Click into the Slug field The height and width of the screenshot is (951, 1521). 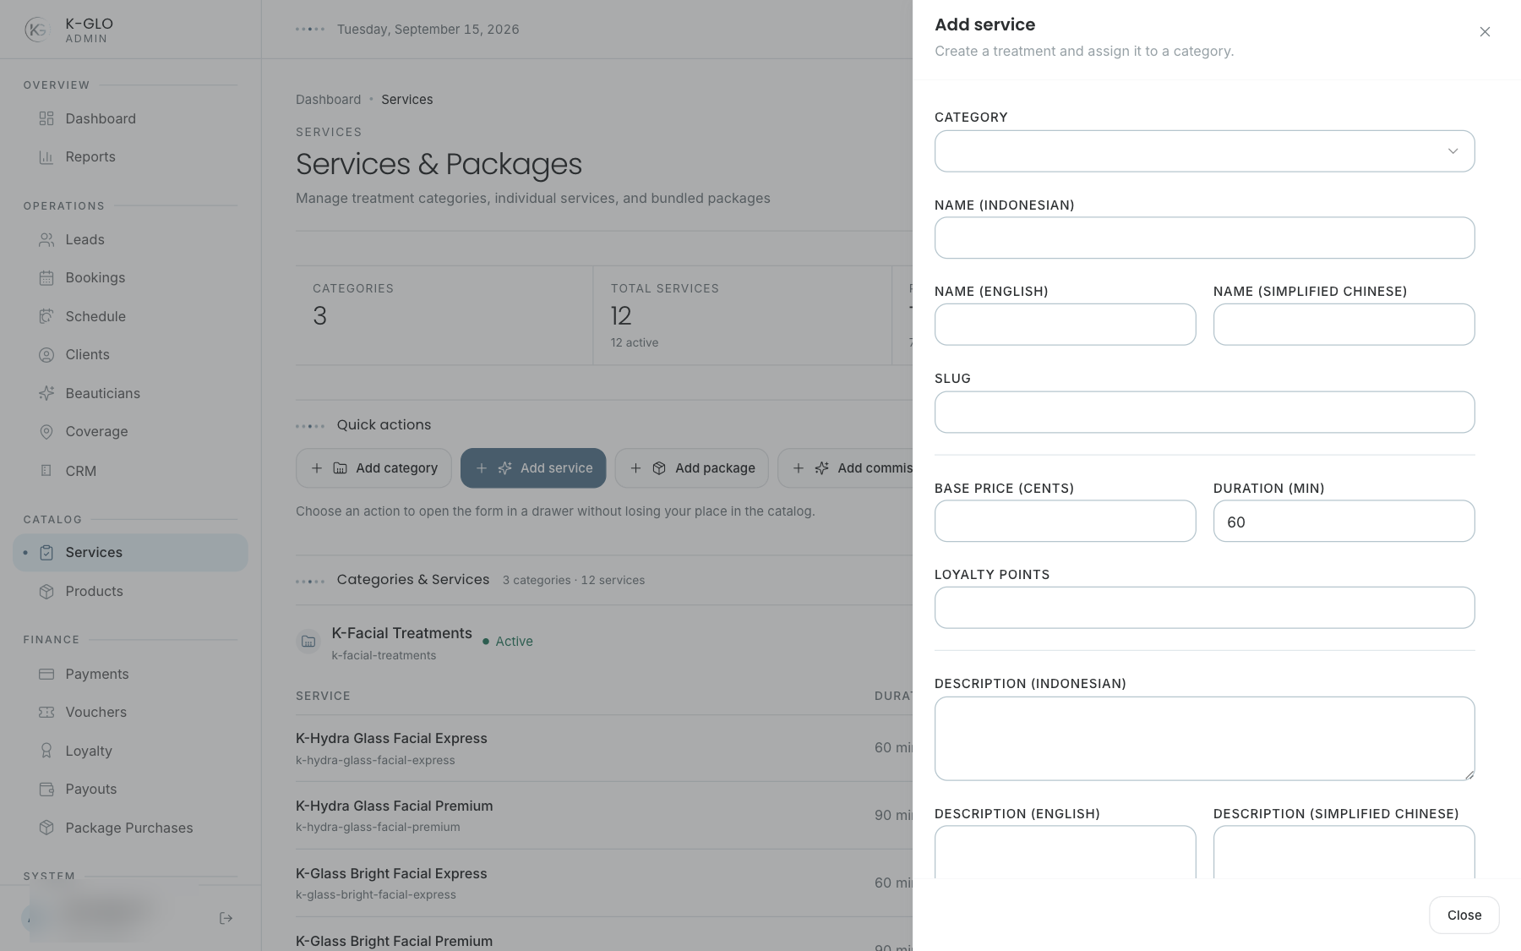[1204, 413]
